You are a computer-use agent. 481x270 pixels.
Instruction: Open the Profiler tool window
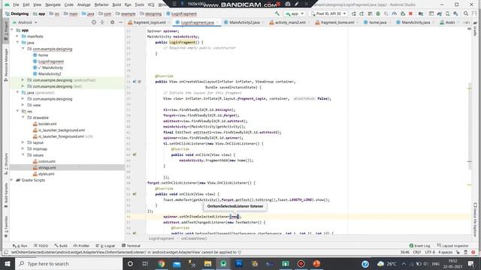pyautogui.click(x=81, y=245)
